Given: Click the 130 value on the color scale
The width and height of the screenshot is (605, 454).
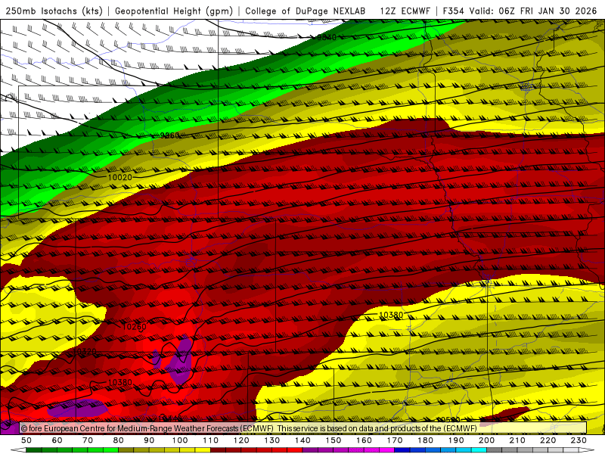Looking at the screenshot, I should pos(272,440).
